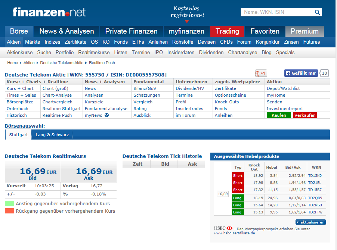Click the Home breadcrumb link

(12, 63)
